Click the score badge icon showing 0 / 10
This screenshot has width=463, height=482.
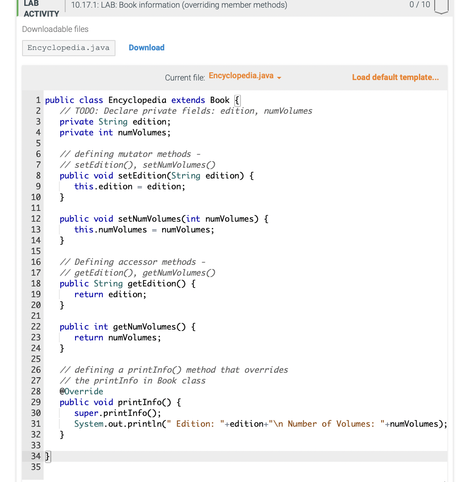[x=441, y=7]
